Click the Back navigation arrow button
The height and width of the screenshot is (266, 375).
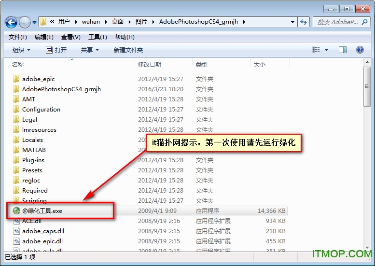point(12,22)
